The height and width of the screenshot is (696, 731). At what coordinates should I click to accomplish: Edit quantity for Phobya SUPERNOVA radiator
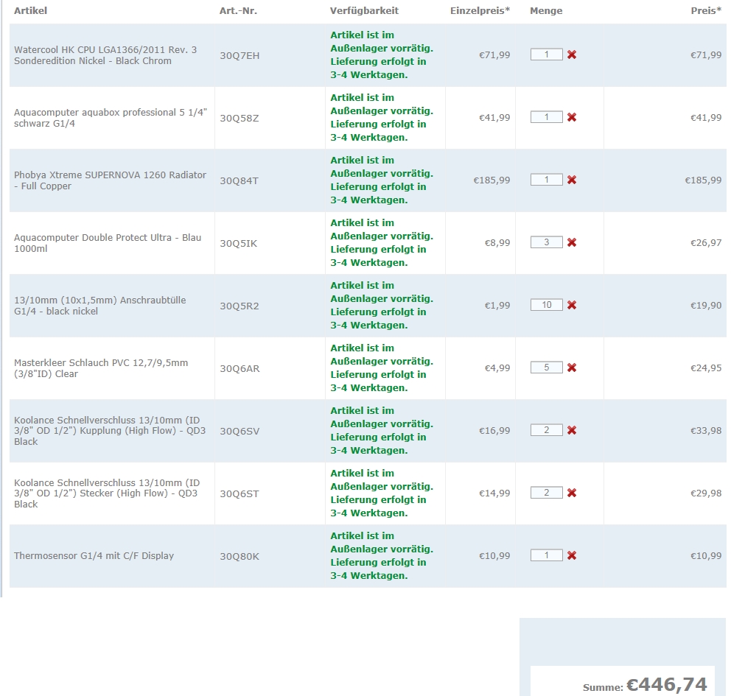pos(546,180)
